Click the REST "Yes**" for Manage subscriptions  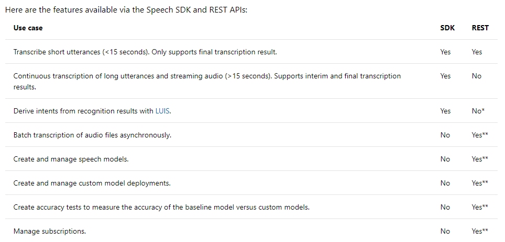(480, 231)
